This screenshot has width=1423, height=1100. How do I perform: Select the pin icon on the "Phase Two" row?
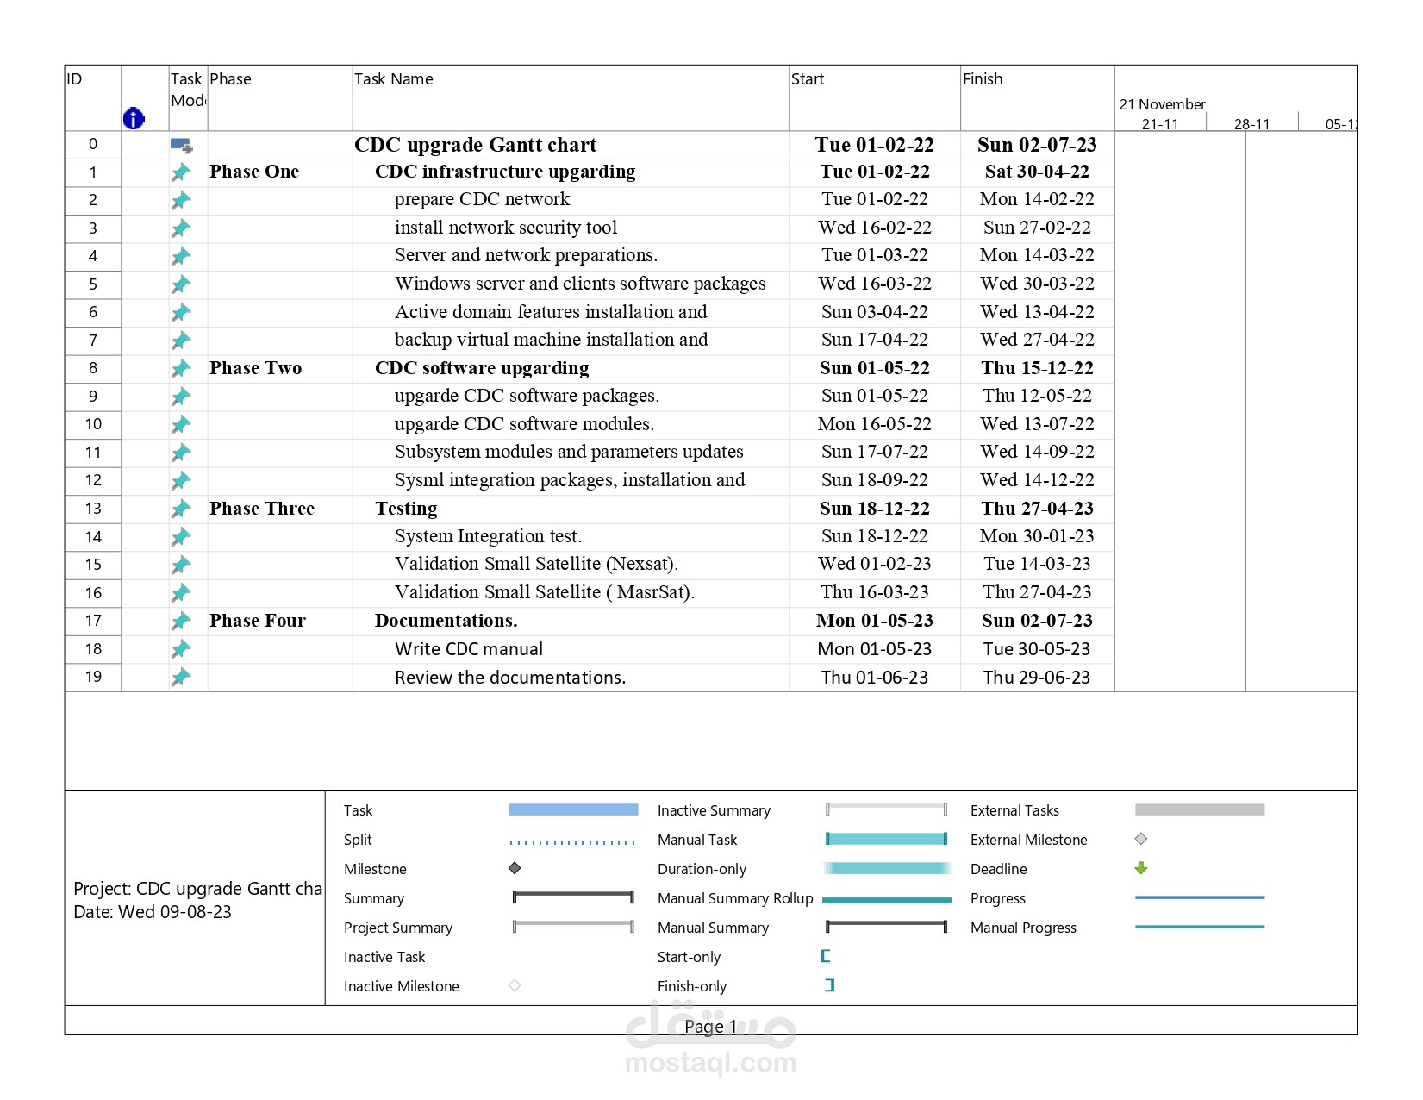(181, 368)
